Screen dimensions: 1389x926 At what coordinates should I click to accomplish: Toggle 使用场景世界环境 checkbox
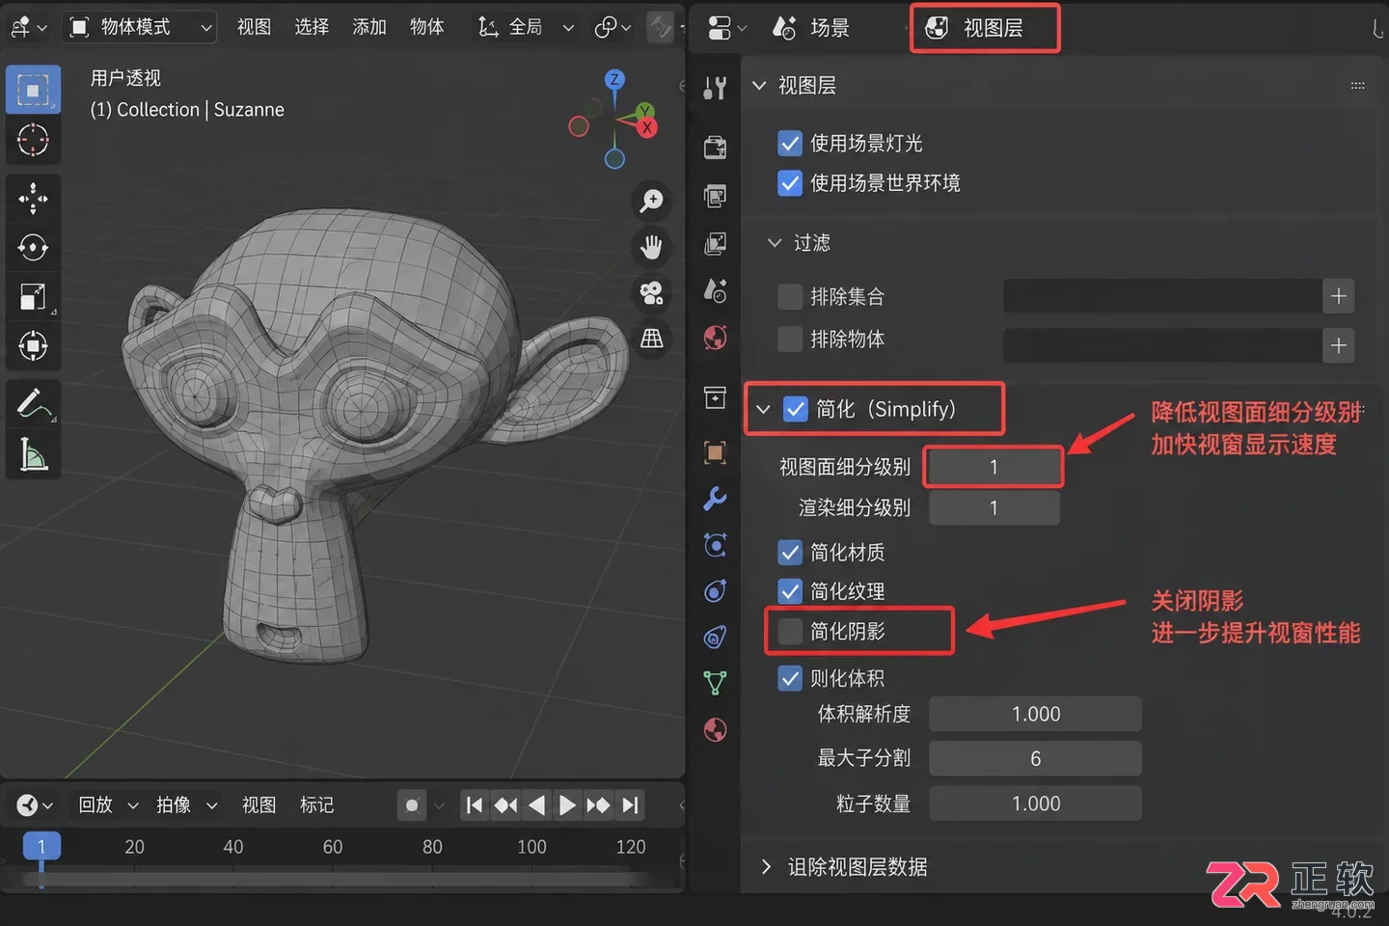[x=790, y=183]
